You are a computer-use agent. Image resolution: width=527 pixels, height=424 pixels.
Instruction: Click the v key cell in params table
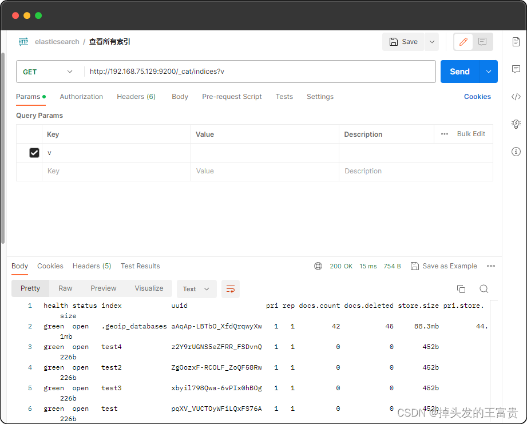116,153
